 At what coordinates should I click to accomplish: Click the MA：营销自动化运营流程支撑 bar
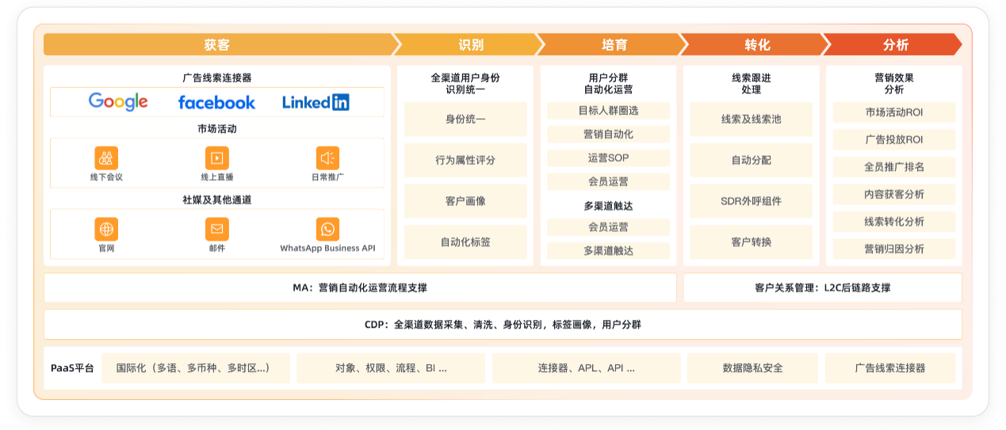[x=360, y=287]
